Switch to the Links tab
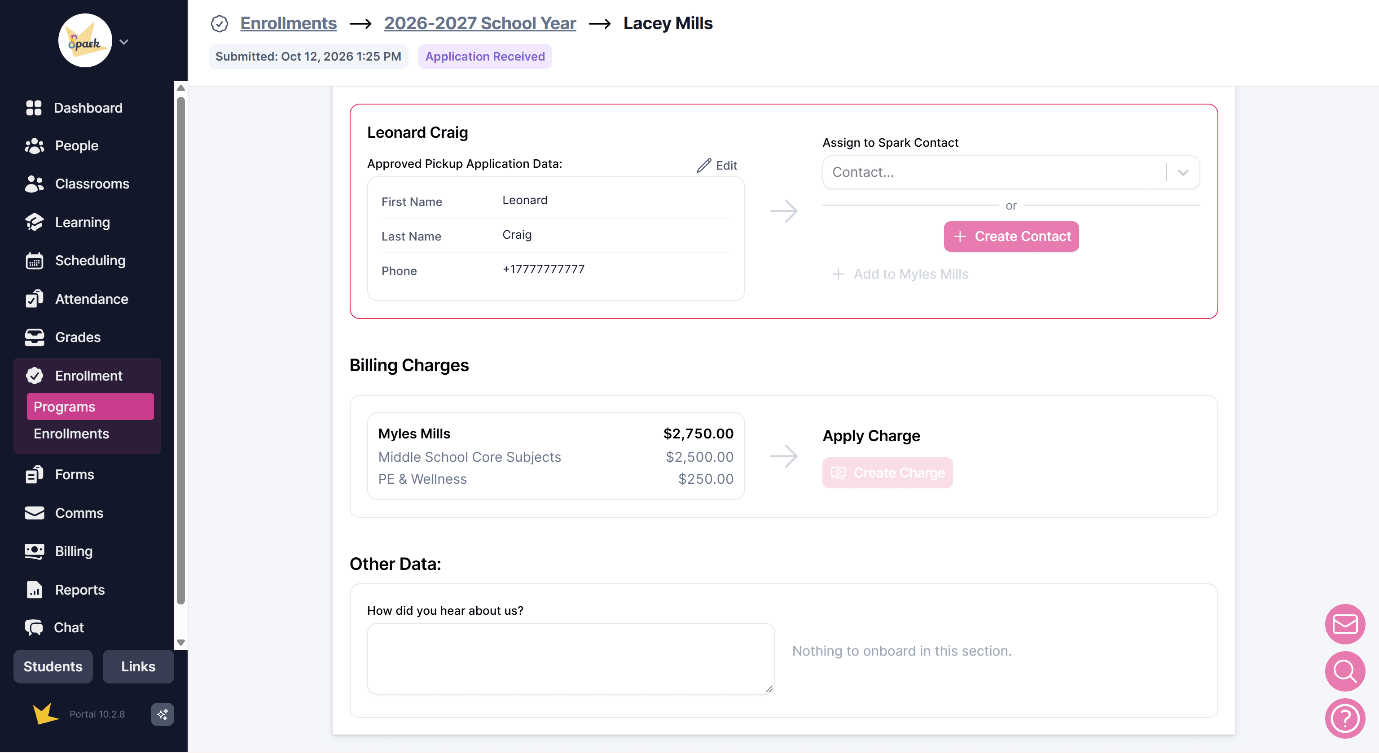 (138, 666)
